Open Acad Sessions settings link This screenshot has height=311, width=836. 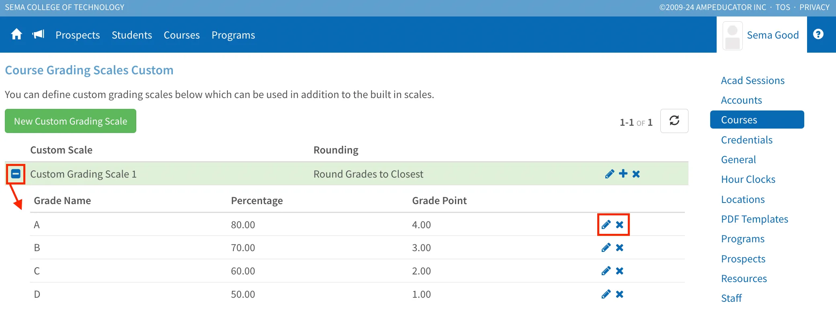tap(752, 80)
